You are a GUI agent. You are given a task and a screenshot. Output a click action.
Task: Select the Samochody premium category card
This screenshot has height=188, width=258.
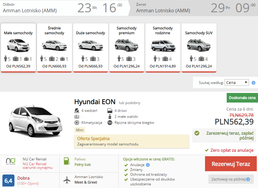tap(127, 48)
